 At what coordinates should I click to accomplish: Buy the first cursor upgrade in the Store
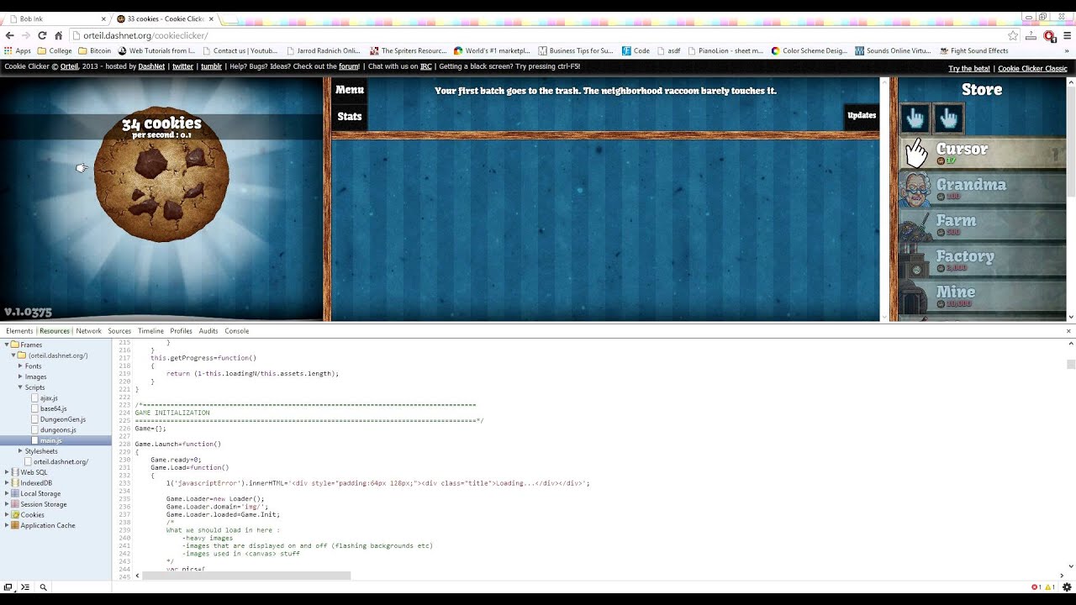915,119
